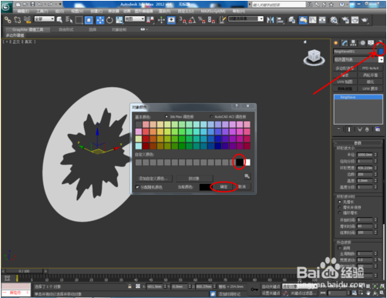Pick the white custom color swatch

point(247,162)
